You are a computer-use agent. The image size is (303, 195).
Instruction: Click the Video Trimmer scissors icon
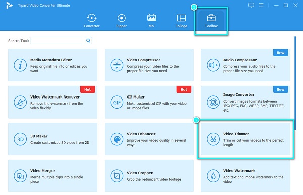tap(213, 139)
